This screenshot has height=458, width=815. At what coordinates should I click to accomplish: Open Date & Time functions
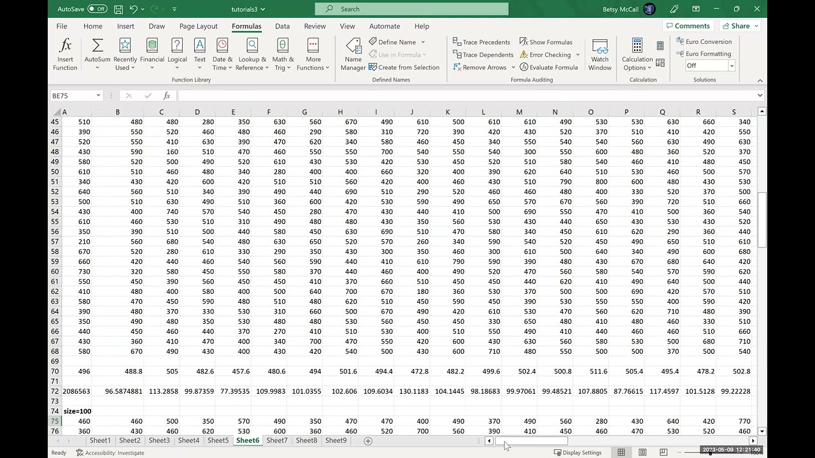[222, 54]
